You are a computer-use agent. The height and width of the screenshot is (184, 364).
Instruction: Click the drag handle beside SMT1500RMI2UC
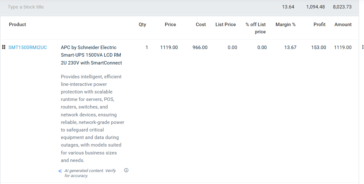(4, 47)
